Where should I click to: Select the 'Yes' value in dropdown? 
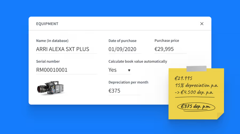[113, 70]
